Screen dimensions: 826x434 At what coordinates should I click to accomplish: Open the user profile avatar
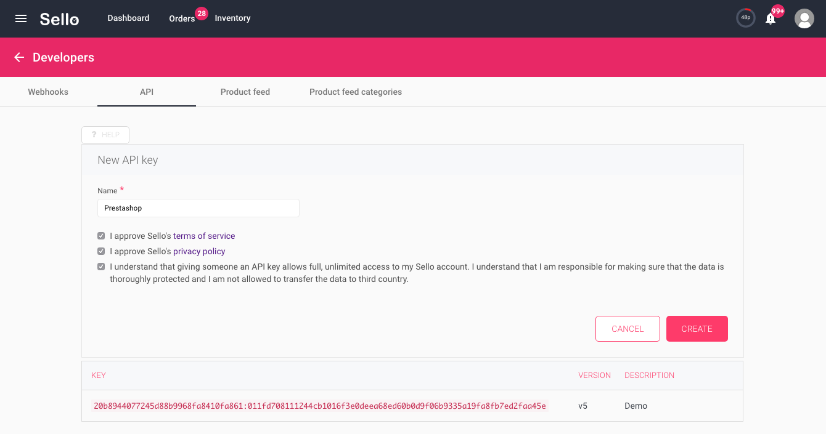(x=804, y=18)
